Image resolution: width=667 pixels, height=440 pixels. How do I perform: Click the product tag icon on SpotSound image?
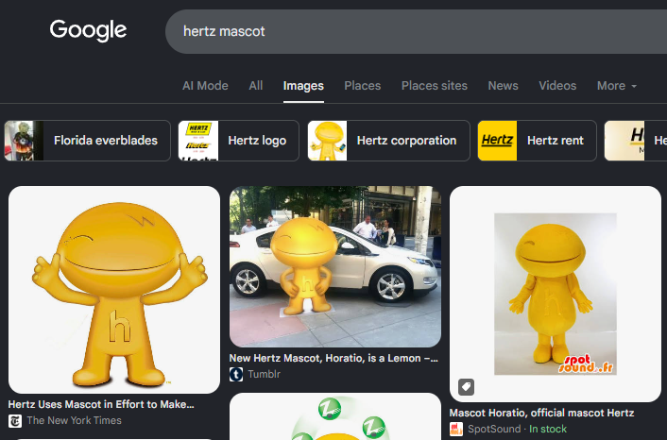tap(466, 387)
